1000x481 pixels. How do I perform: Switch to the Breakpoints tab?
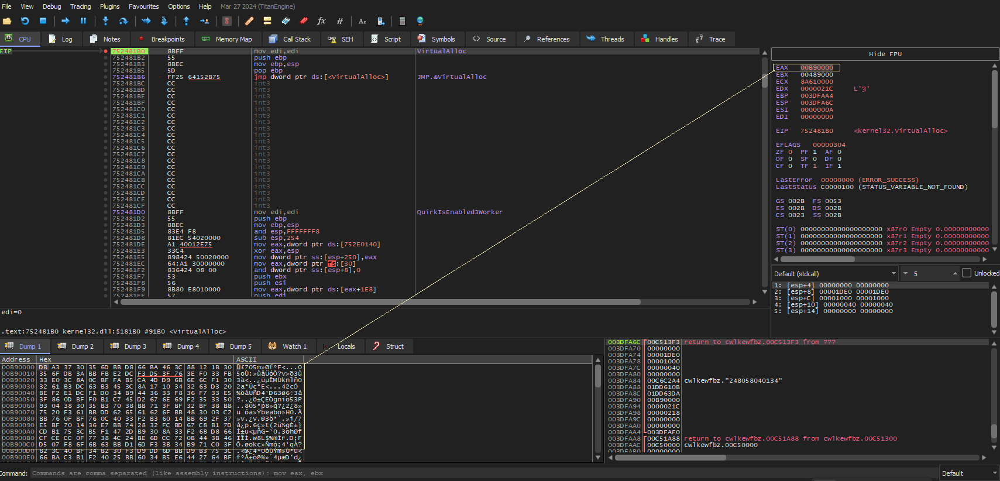161,39
